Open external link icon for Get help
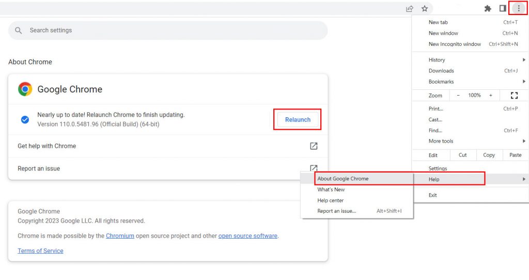 click(314, 146)
